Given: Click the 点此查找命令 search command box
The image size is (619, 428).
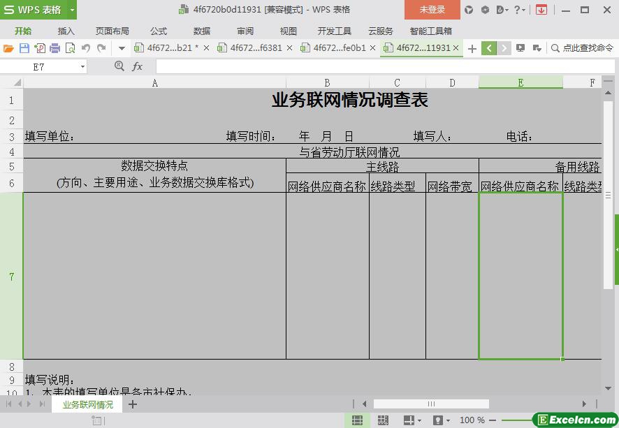Looking at the screenshot, I should [x=582, y=48].
